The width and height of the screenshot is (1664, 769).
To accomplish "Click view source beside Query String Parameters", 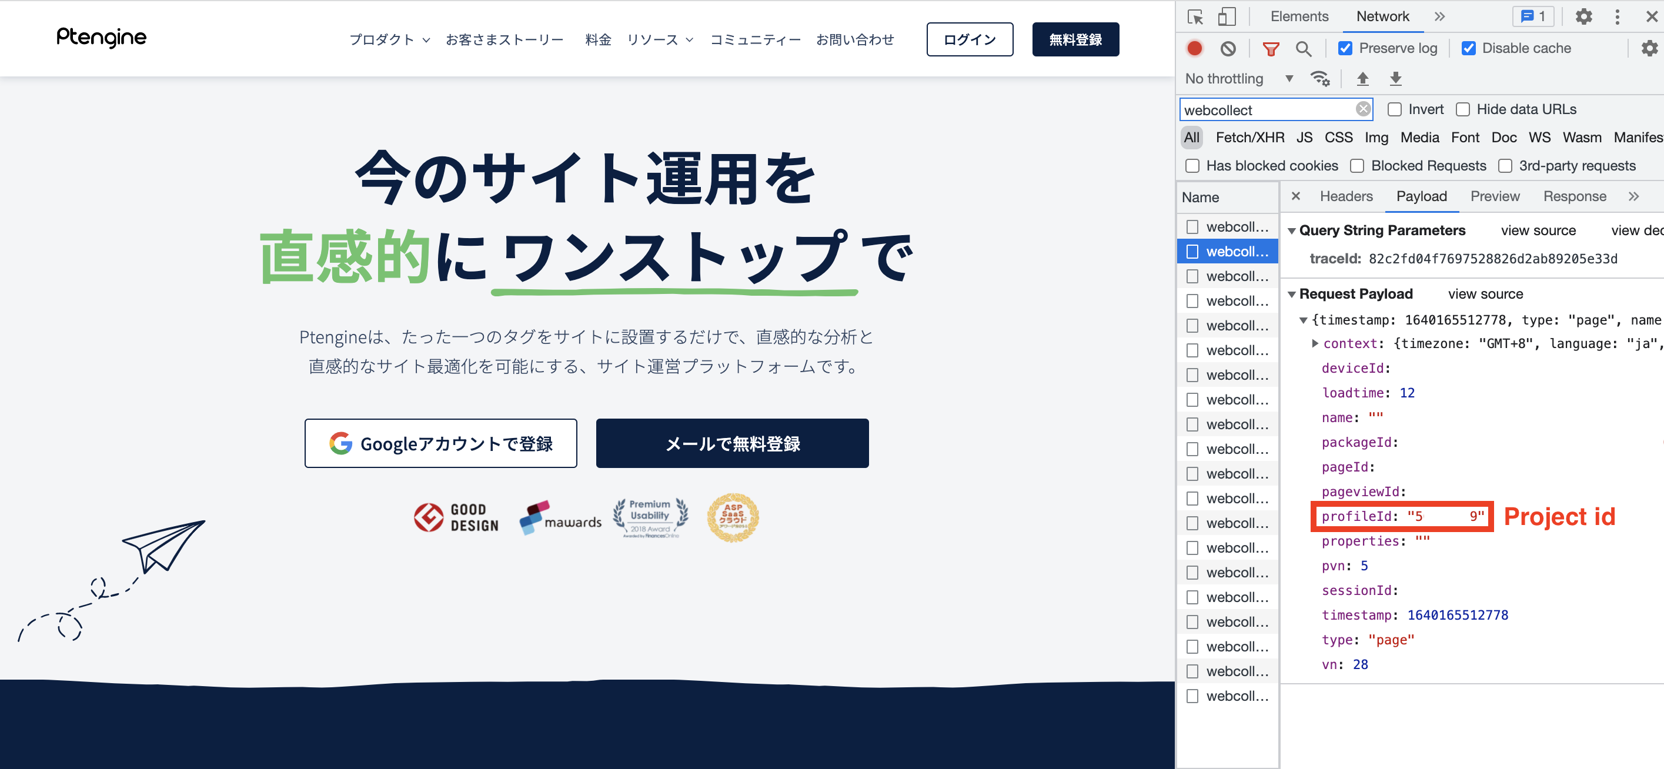I will [1538, 231].
